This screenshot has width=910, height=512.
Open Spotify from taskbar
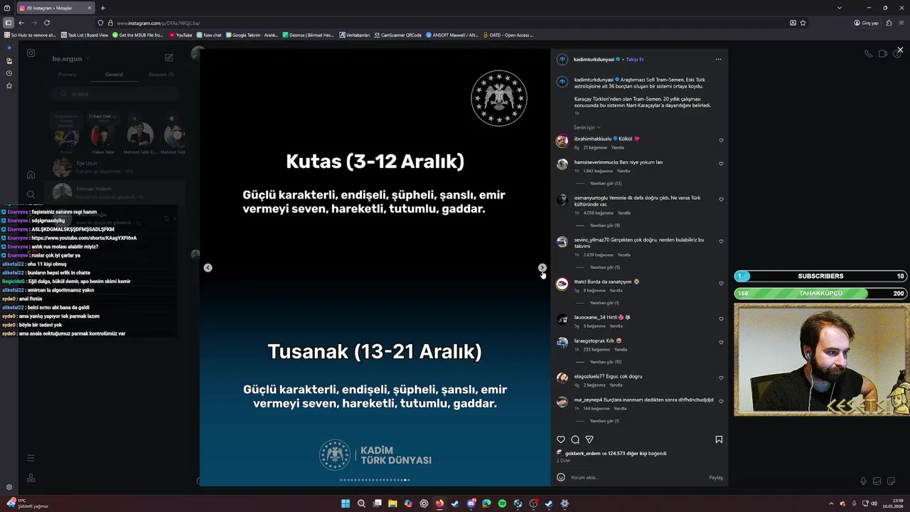point(502,503)
